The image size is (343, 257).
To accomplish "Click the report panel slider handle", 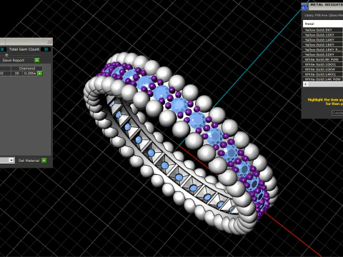I will click(6, 55).
